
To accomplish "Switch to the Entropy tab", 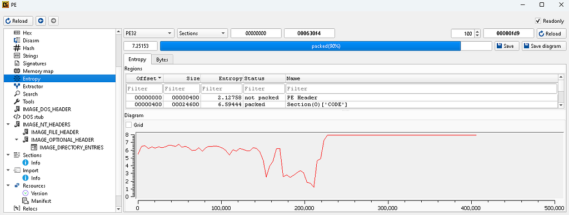I will 137,59.
